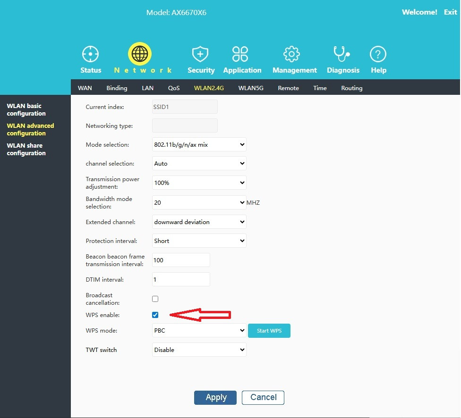Screen dimensions: 461x418
Task: Click the Management gear icon
Action: [x=292, y=54]
